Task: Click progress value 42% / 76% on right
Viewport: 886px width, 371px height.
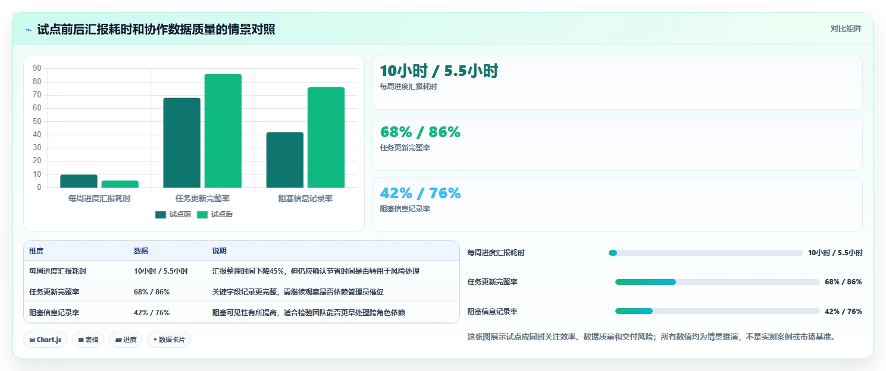Action: [x=843, y=311]
